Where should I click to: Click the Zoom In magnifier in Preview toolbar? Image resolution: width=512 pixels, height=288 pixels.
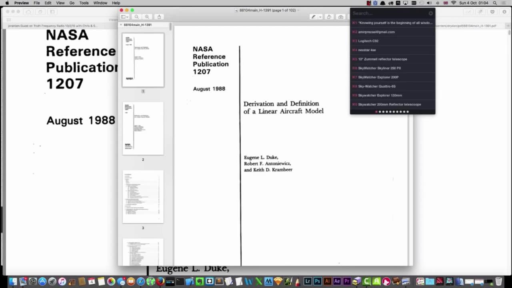(147, 17)
